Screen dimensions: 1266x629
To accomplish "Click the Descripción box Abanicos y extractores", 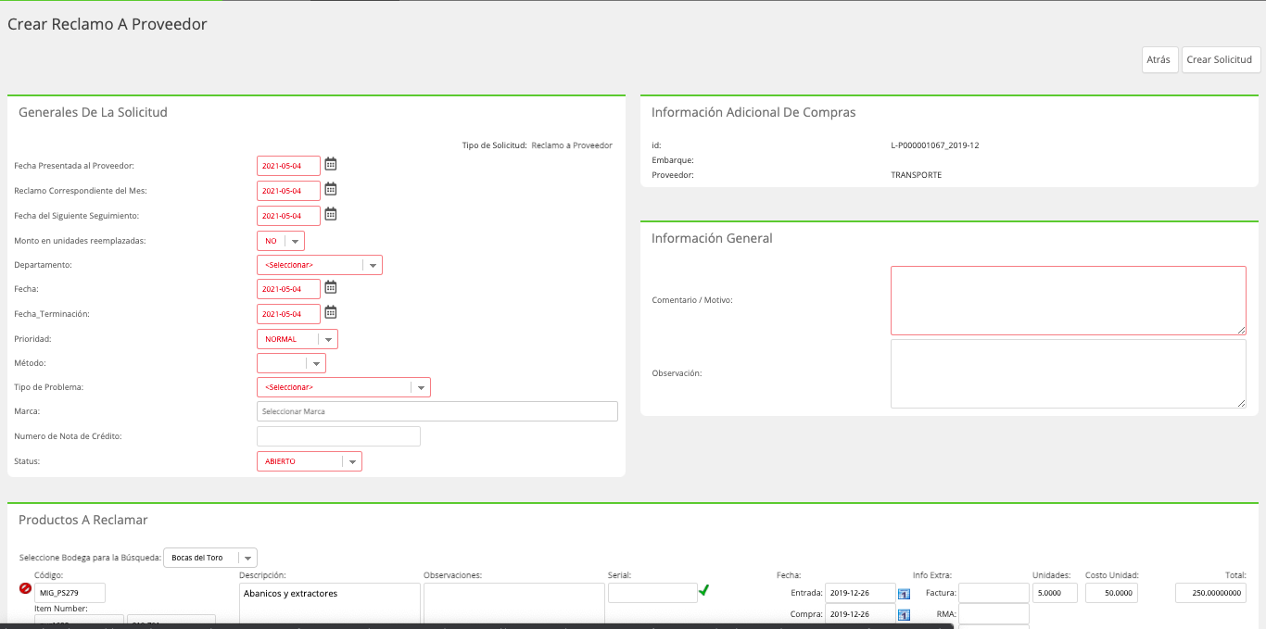I will [328, 605].
